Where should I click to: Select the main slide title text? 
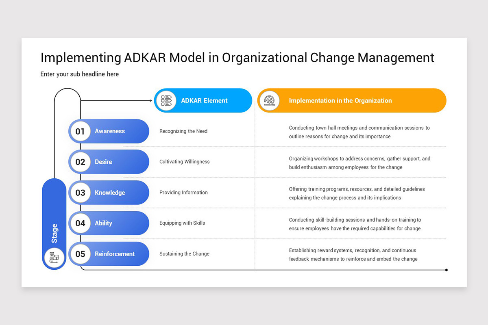(237, 58)
